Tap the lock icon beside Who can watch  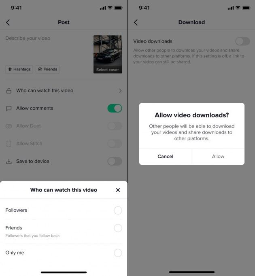coord(9,91)
